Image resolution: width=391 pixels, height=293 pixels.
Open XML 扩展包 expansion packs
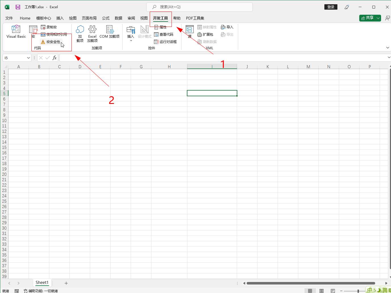205,35
